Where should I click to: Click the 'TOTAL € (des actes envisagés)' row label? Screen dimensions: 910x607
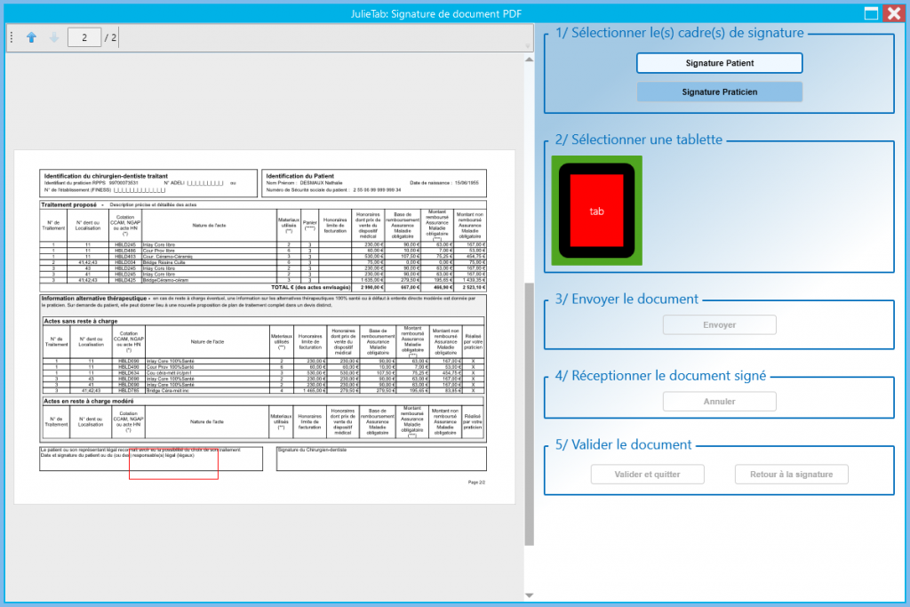pyautogui.click(x=310, y=287)
